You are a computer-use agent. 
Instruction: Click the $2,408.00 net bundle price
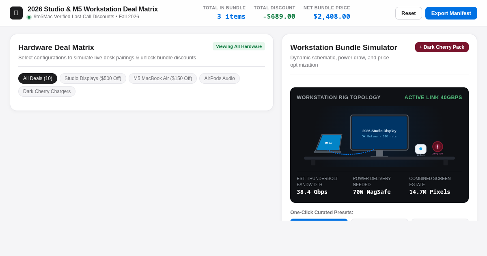332,16
